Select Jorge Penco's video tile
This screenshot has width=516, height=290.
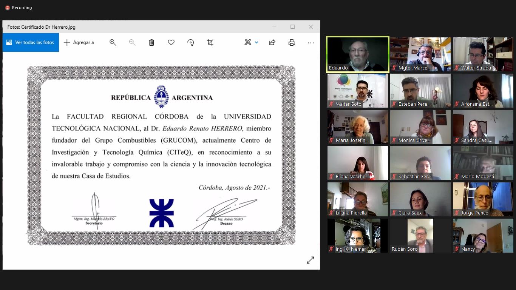click(483, 199)
